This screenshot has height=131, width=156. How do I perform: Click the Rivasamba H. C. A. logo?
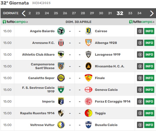pos(88,66)
